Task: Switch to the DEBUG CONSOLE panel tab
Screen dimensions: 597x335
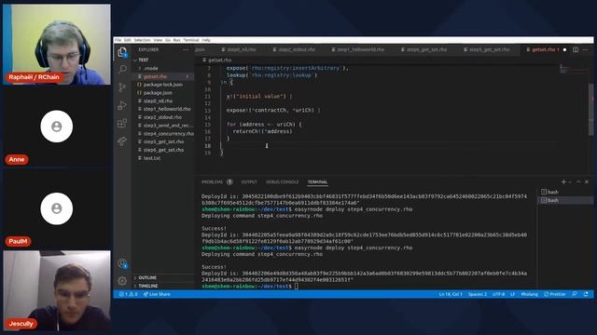Action: 282,182
